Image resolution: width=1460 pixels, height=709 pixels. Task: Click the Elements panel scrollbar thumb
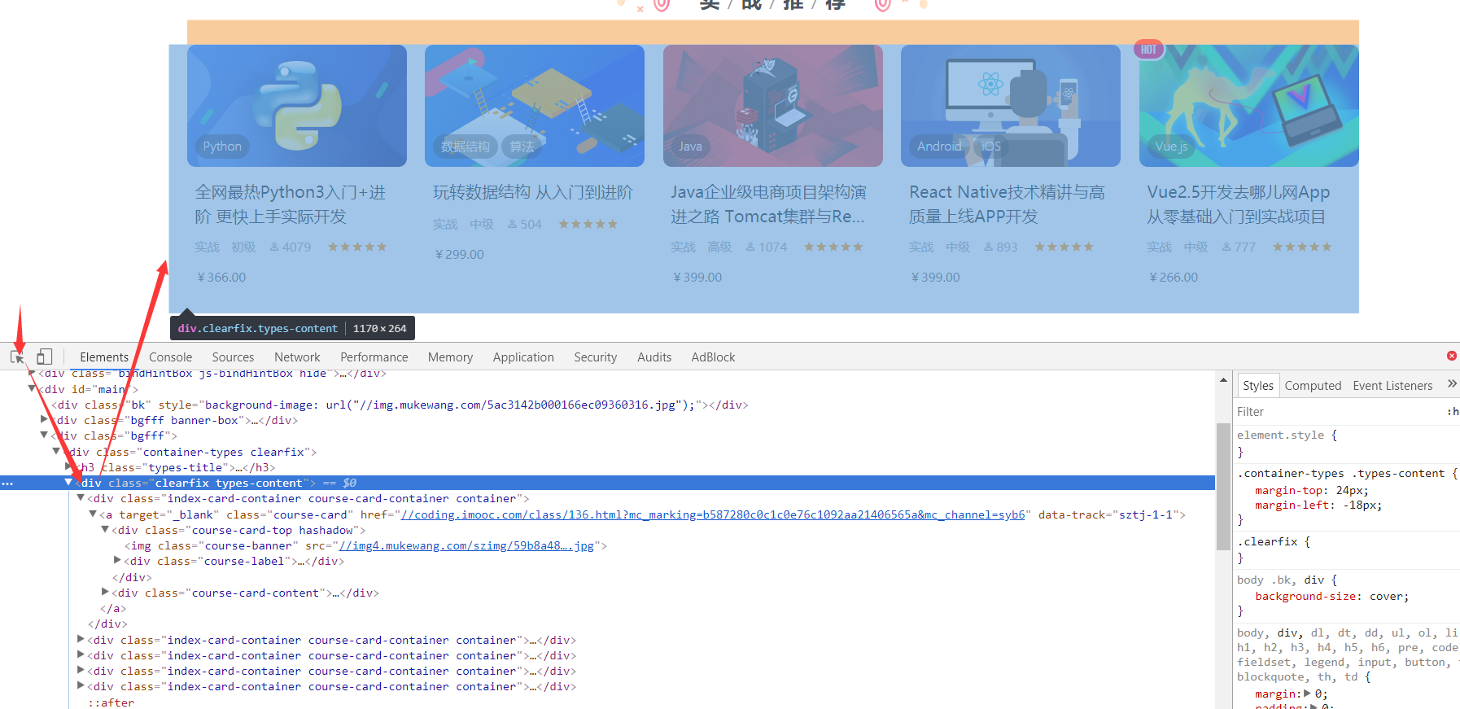point(1223,487)
